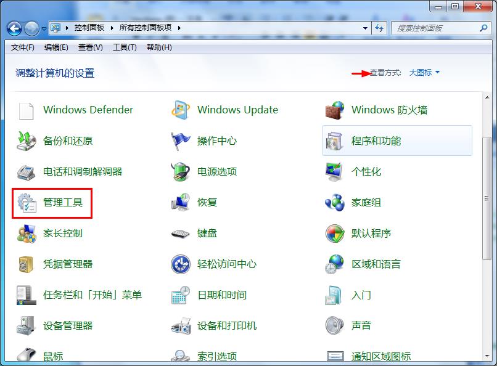
Task: Open the 工具(T) menu
Action: tap(125, 47)
